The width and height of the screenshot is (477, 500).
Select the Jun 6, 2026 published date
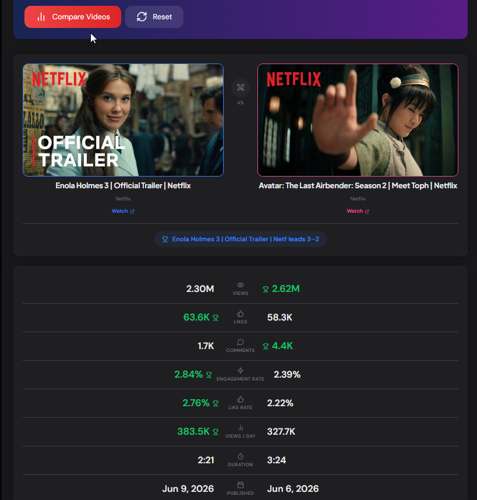click(293, 488)
